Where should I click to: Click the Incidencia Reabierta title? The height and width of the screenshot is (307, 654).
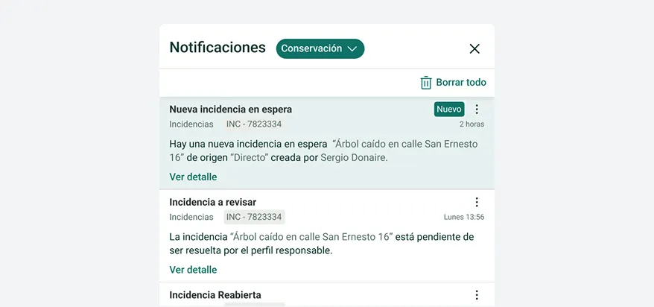pos(215,295)
